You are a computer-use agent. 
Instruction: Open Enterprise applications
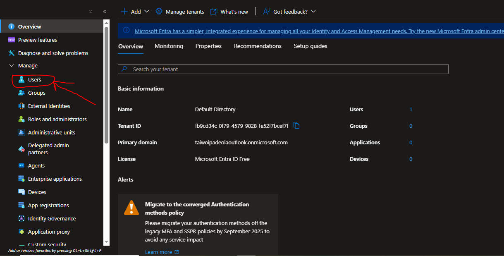point(50,179)
